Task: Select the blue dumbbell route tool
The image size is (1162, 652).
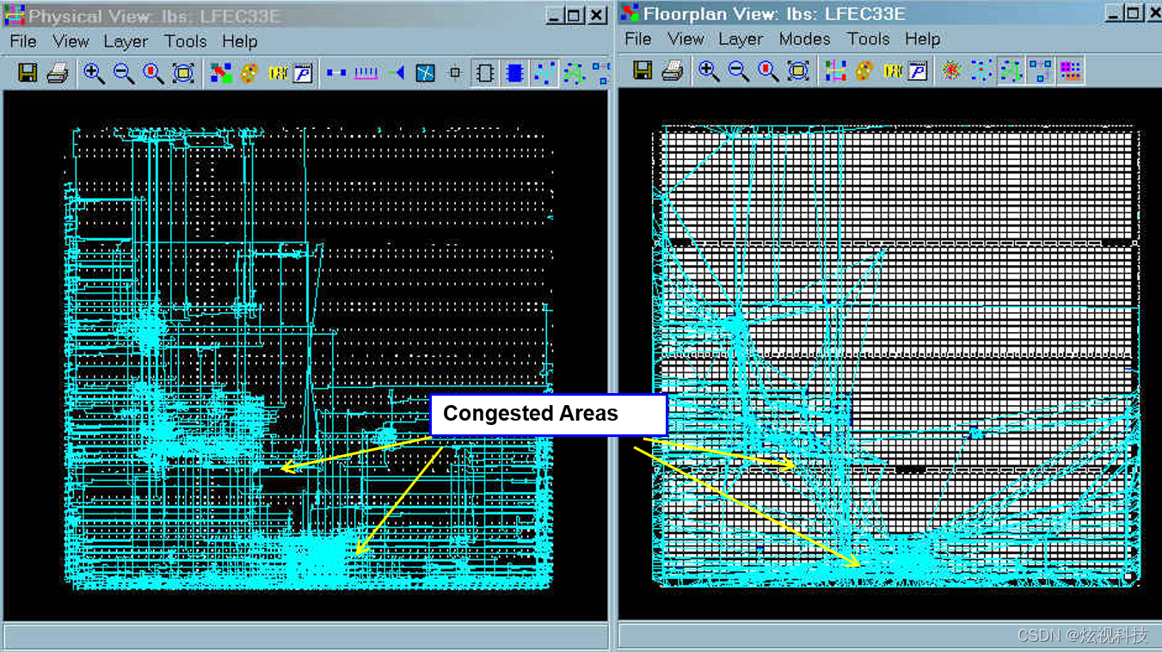Action: 336,73
